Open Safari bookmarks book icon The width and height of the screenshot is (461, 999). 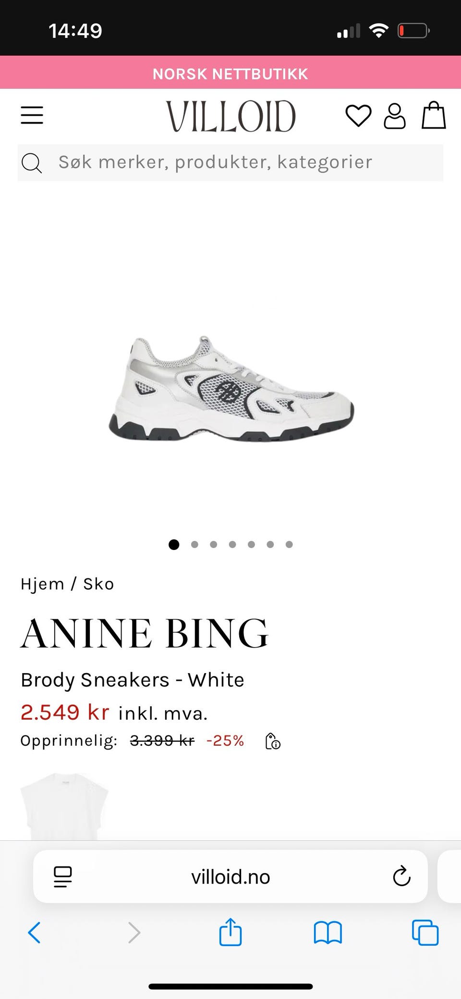328,933
